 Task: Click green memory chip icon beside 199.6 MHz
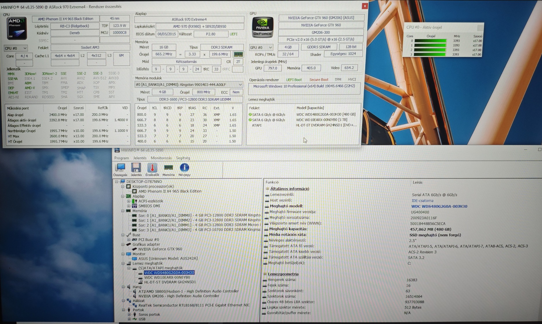click(x=238, y=54)
